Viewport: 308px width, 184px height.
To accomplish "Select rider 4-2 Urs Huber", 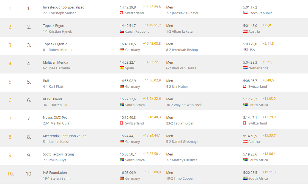I will pyautogui.click(x=177, y=86).
